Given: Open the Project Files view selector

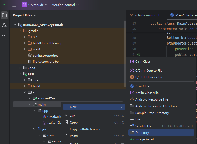Looking at the screenshot, I should [24, 15].
